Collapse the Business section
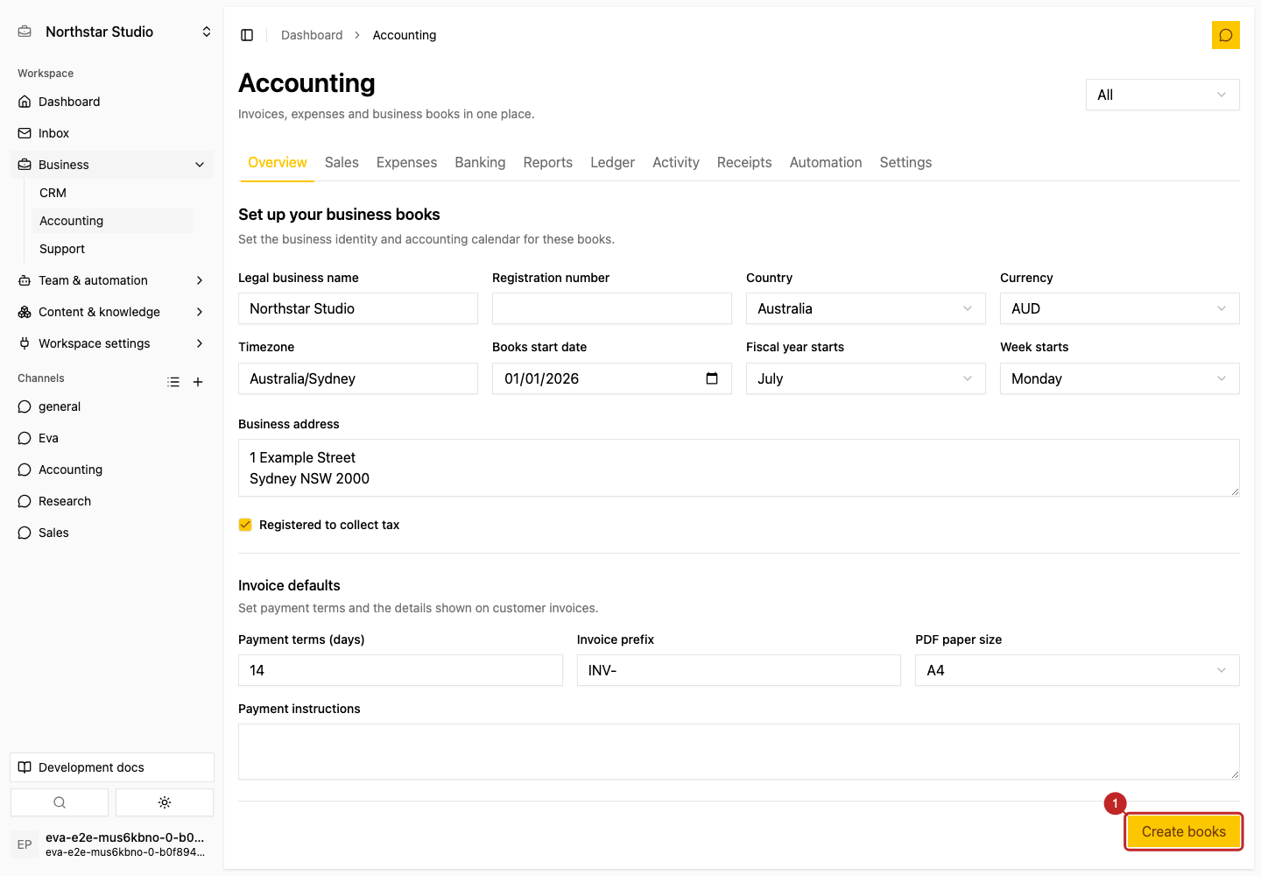 point(112,165)
